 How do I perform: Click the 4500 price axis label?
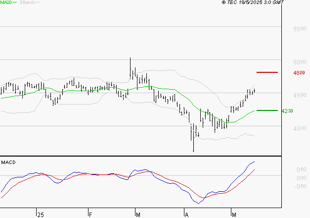(x=300, y=96)
